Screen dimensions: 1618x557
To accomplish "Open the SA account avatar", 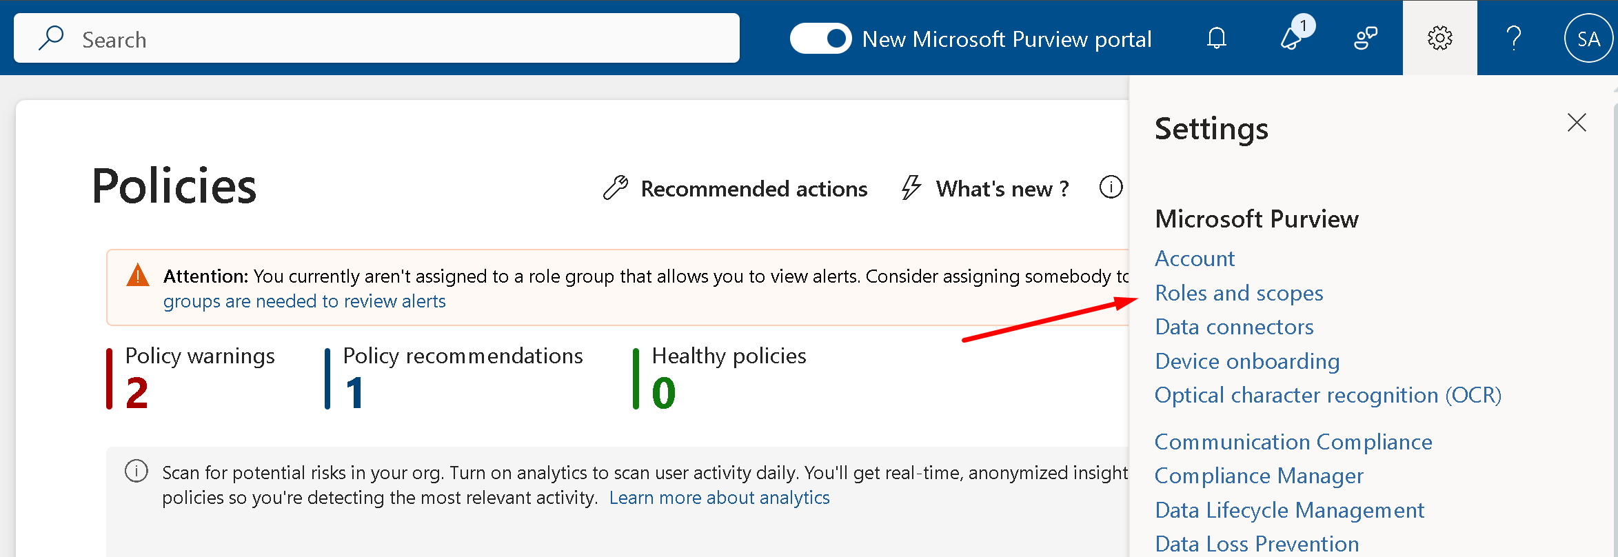I will pos(1588,39).
